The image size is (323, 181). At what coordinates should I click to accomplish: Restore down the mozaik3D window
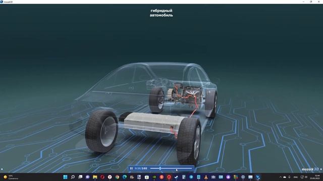(x=311, y=2)
